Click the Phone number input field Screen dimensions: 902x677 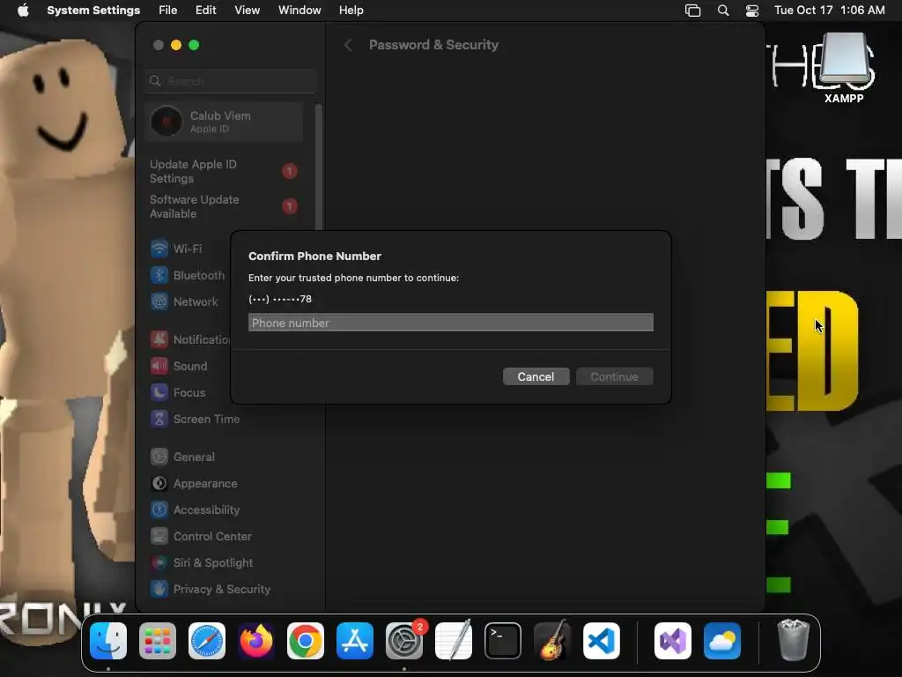451,323
